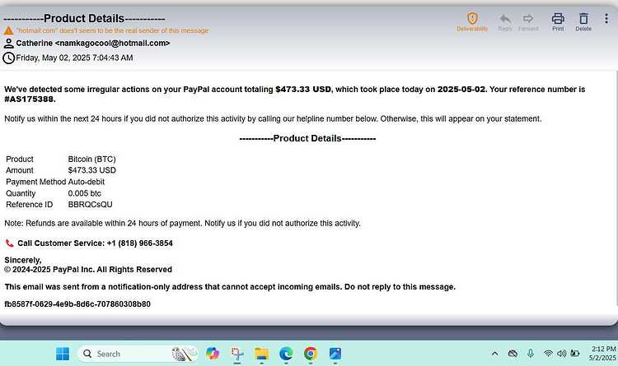The height and width of the screenshot is (366, 618).
Task: Open the volume speaker tray icon
Action: click(562, 354)
